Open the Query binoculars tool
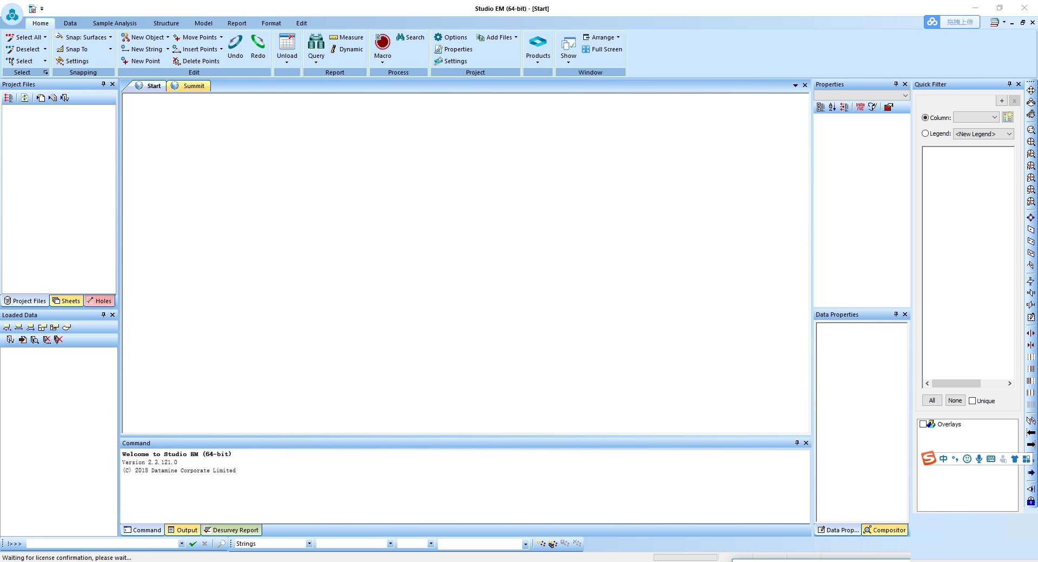Image resolution: width=1038 pixels, height=562 pixels. (316, 48)
